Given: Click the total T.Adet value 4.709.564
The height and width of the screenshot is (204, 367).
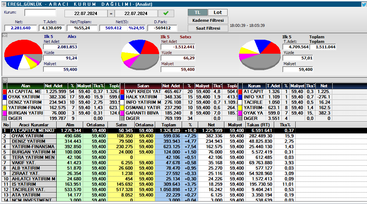Looking at the screenshot, I should pos(296,47).
